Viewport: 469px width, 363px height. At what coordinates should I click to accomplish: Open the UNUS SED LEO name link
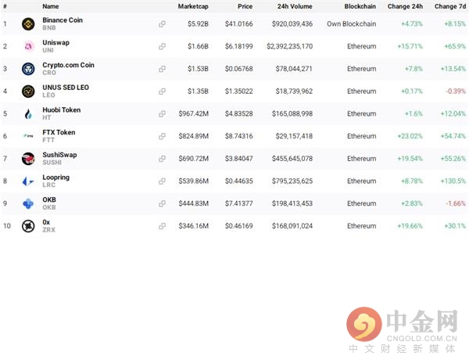pyautogui.click(x=66, y=88)
